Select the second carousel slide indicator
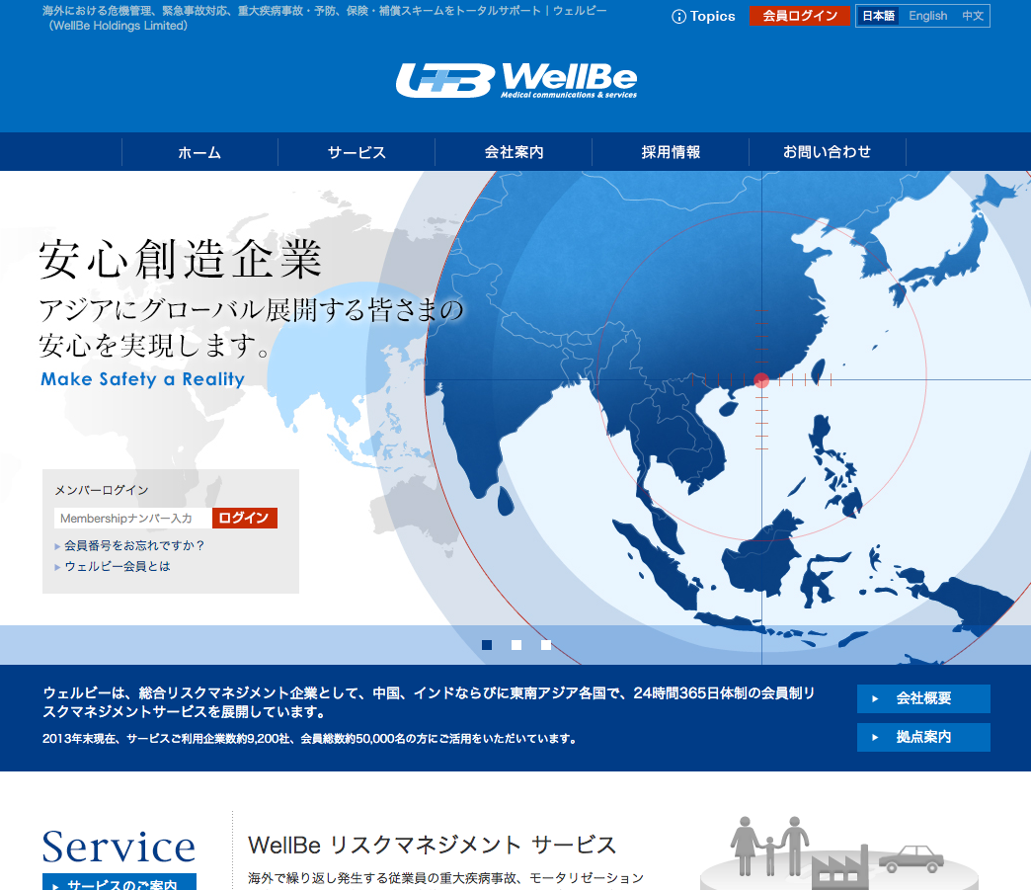 [x=516, y=645]
